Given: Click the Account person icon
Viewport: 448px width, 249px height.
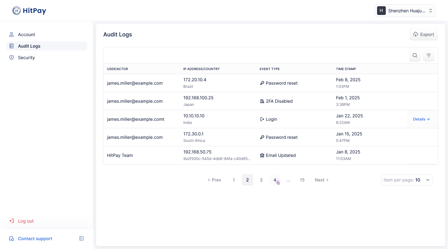Looking at the screenshot, I should point(12,35).
